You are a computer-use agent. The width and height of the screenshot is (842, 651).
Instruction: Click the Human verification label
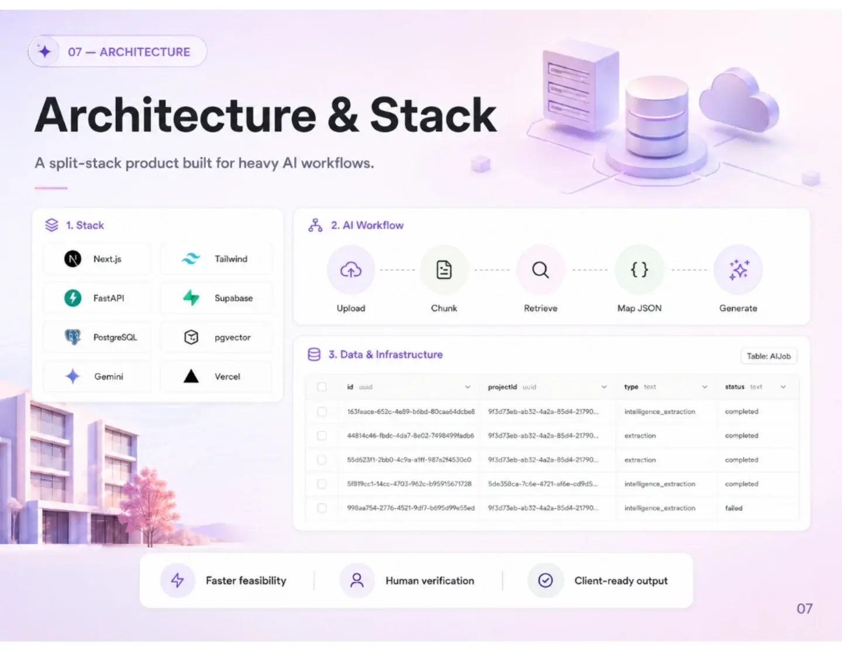[430, 581]
